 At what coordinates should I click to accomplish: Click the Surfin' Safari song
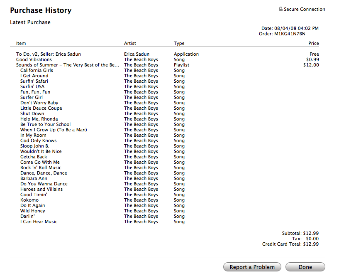[x=34, y=81]
